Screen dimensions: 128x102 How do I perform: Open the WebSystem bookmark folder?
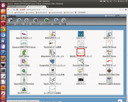(19, 12)
